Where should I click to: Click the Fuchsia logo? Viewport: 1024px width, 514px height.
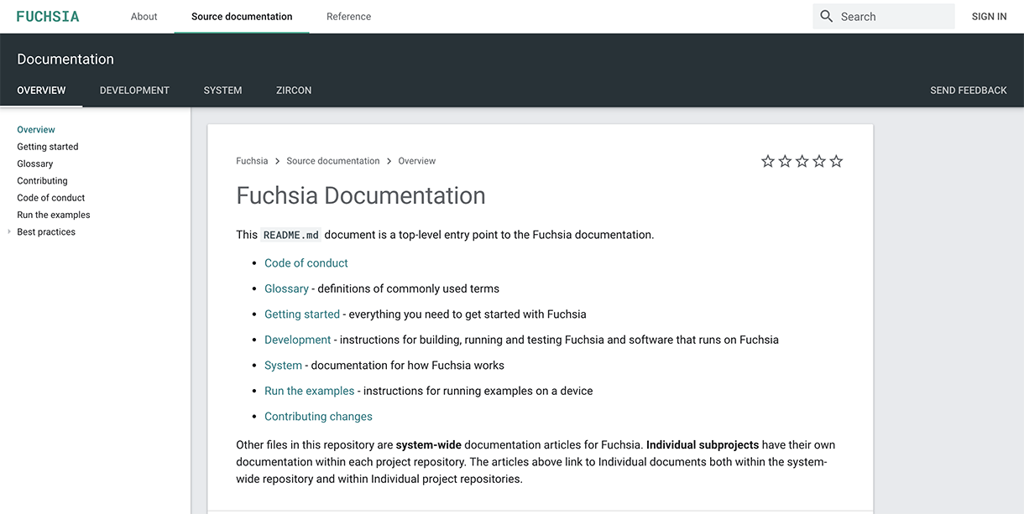click(48, 16)
